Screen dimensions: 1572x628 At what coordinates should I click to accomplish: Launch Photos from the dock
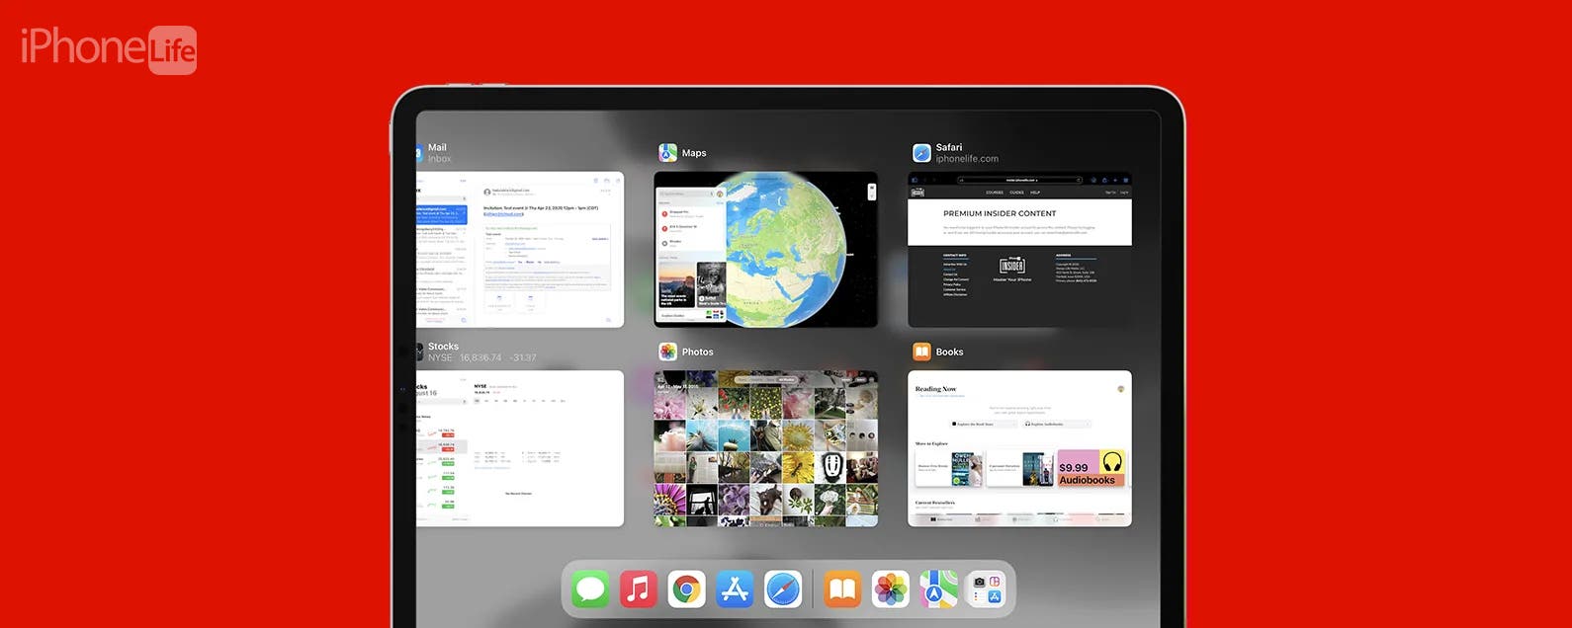coord(891,589)
